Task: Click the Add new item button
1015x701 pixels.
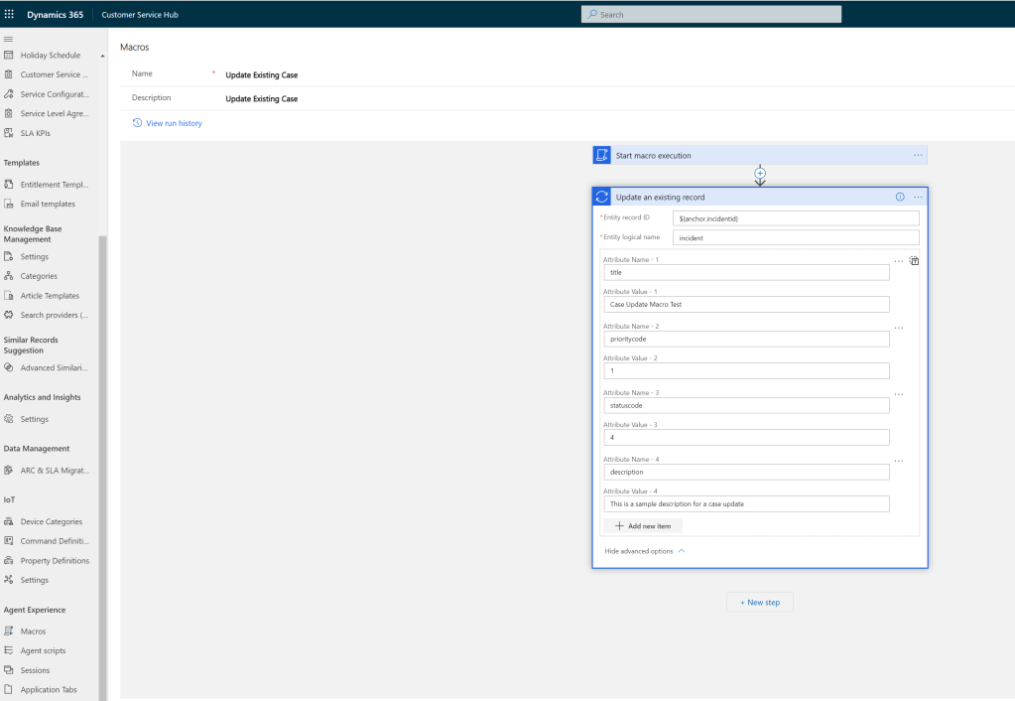Action: (643, 526)
